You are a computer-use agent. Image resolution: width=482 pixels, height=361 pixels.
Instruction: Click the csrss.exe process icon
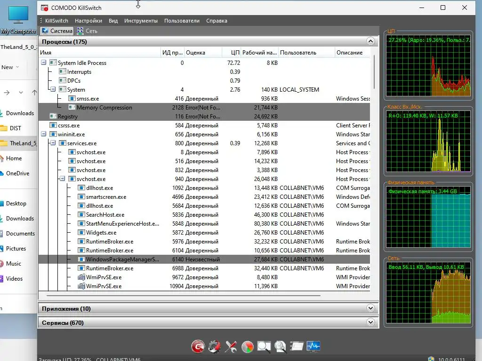53,125
